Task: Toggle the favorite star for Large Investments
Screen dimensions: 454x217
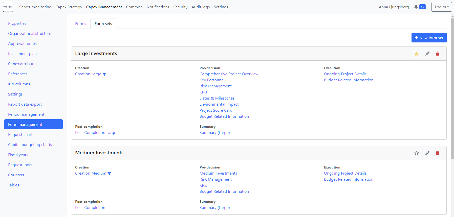Action: point(417,54)
